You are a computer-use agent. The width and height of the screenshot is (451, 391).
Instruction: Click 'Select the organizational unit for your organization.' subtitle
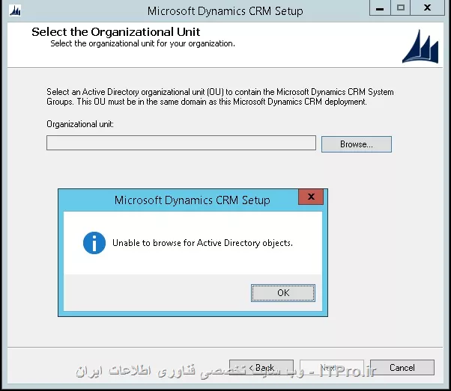click(142, 43)
